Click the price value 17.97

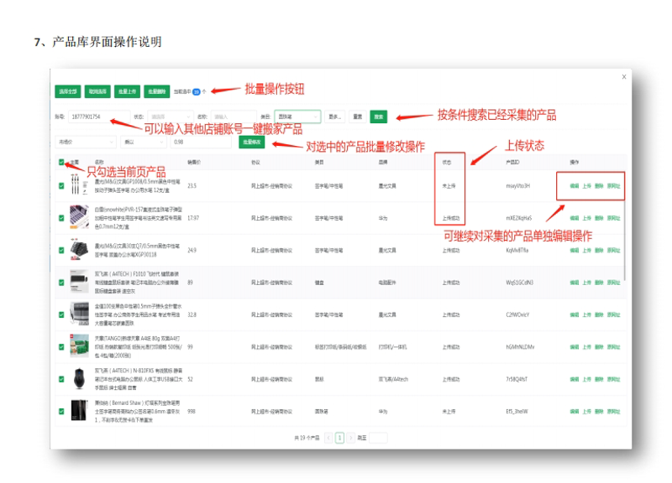coord(193,218)
